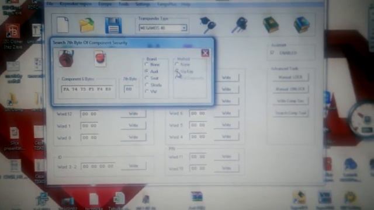Select the Skoda brand radio button
Image resolution: width=374 pixels, height=210 pixels.
coord(147,85)
